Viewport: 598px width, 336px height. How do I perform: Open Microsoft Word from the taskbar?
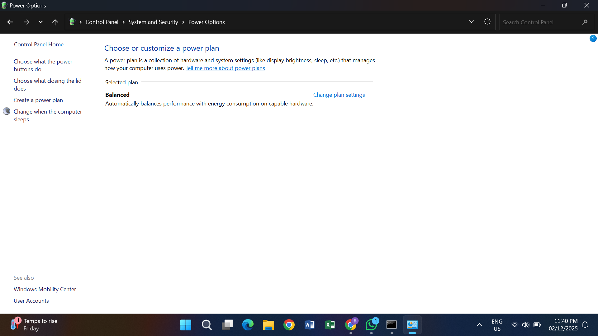pyautogui.click(x=309, y=324)
